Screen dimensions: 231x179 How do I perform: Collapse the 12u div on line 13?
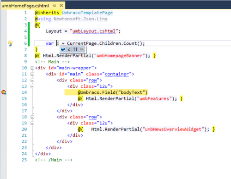pos(32,86)
